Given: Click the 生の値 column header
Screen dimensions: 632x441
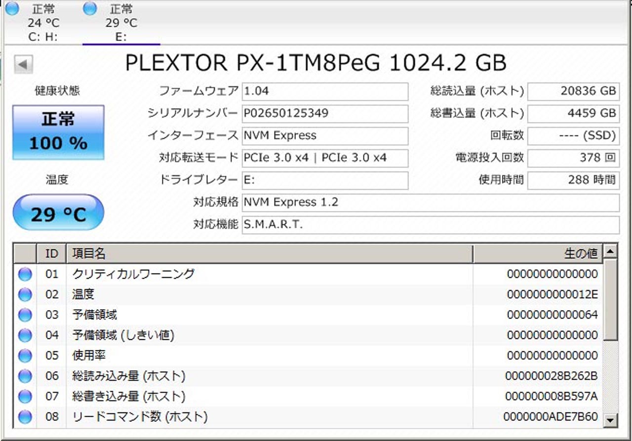Looking at the screenshot, I should (538, 254).
